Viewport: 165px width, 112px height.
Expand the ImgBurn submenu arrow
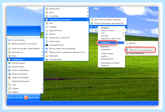click(42, 92)
